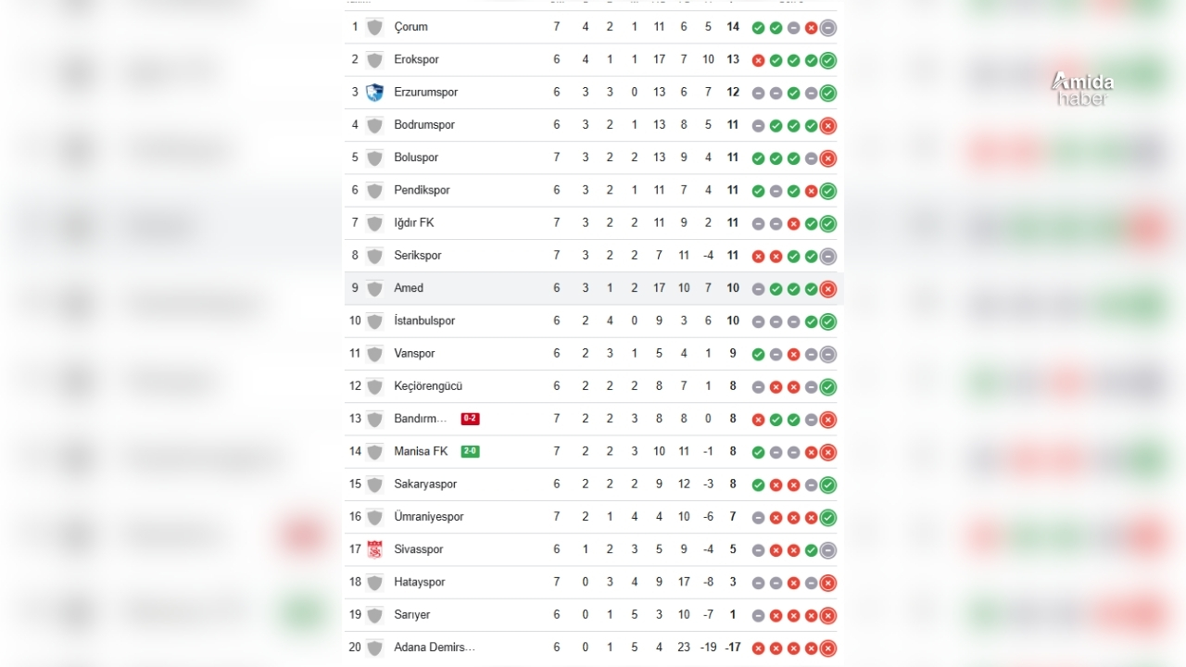Click the shield icon beside Çorum
Screen dimensions: 1186x667
point(374,27)
